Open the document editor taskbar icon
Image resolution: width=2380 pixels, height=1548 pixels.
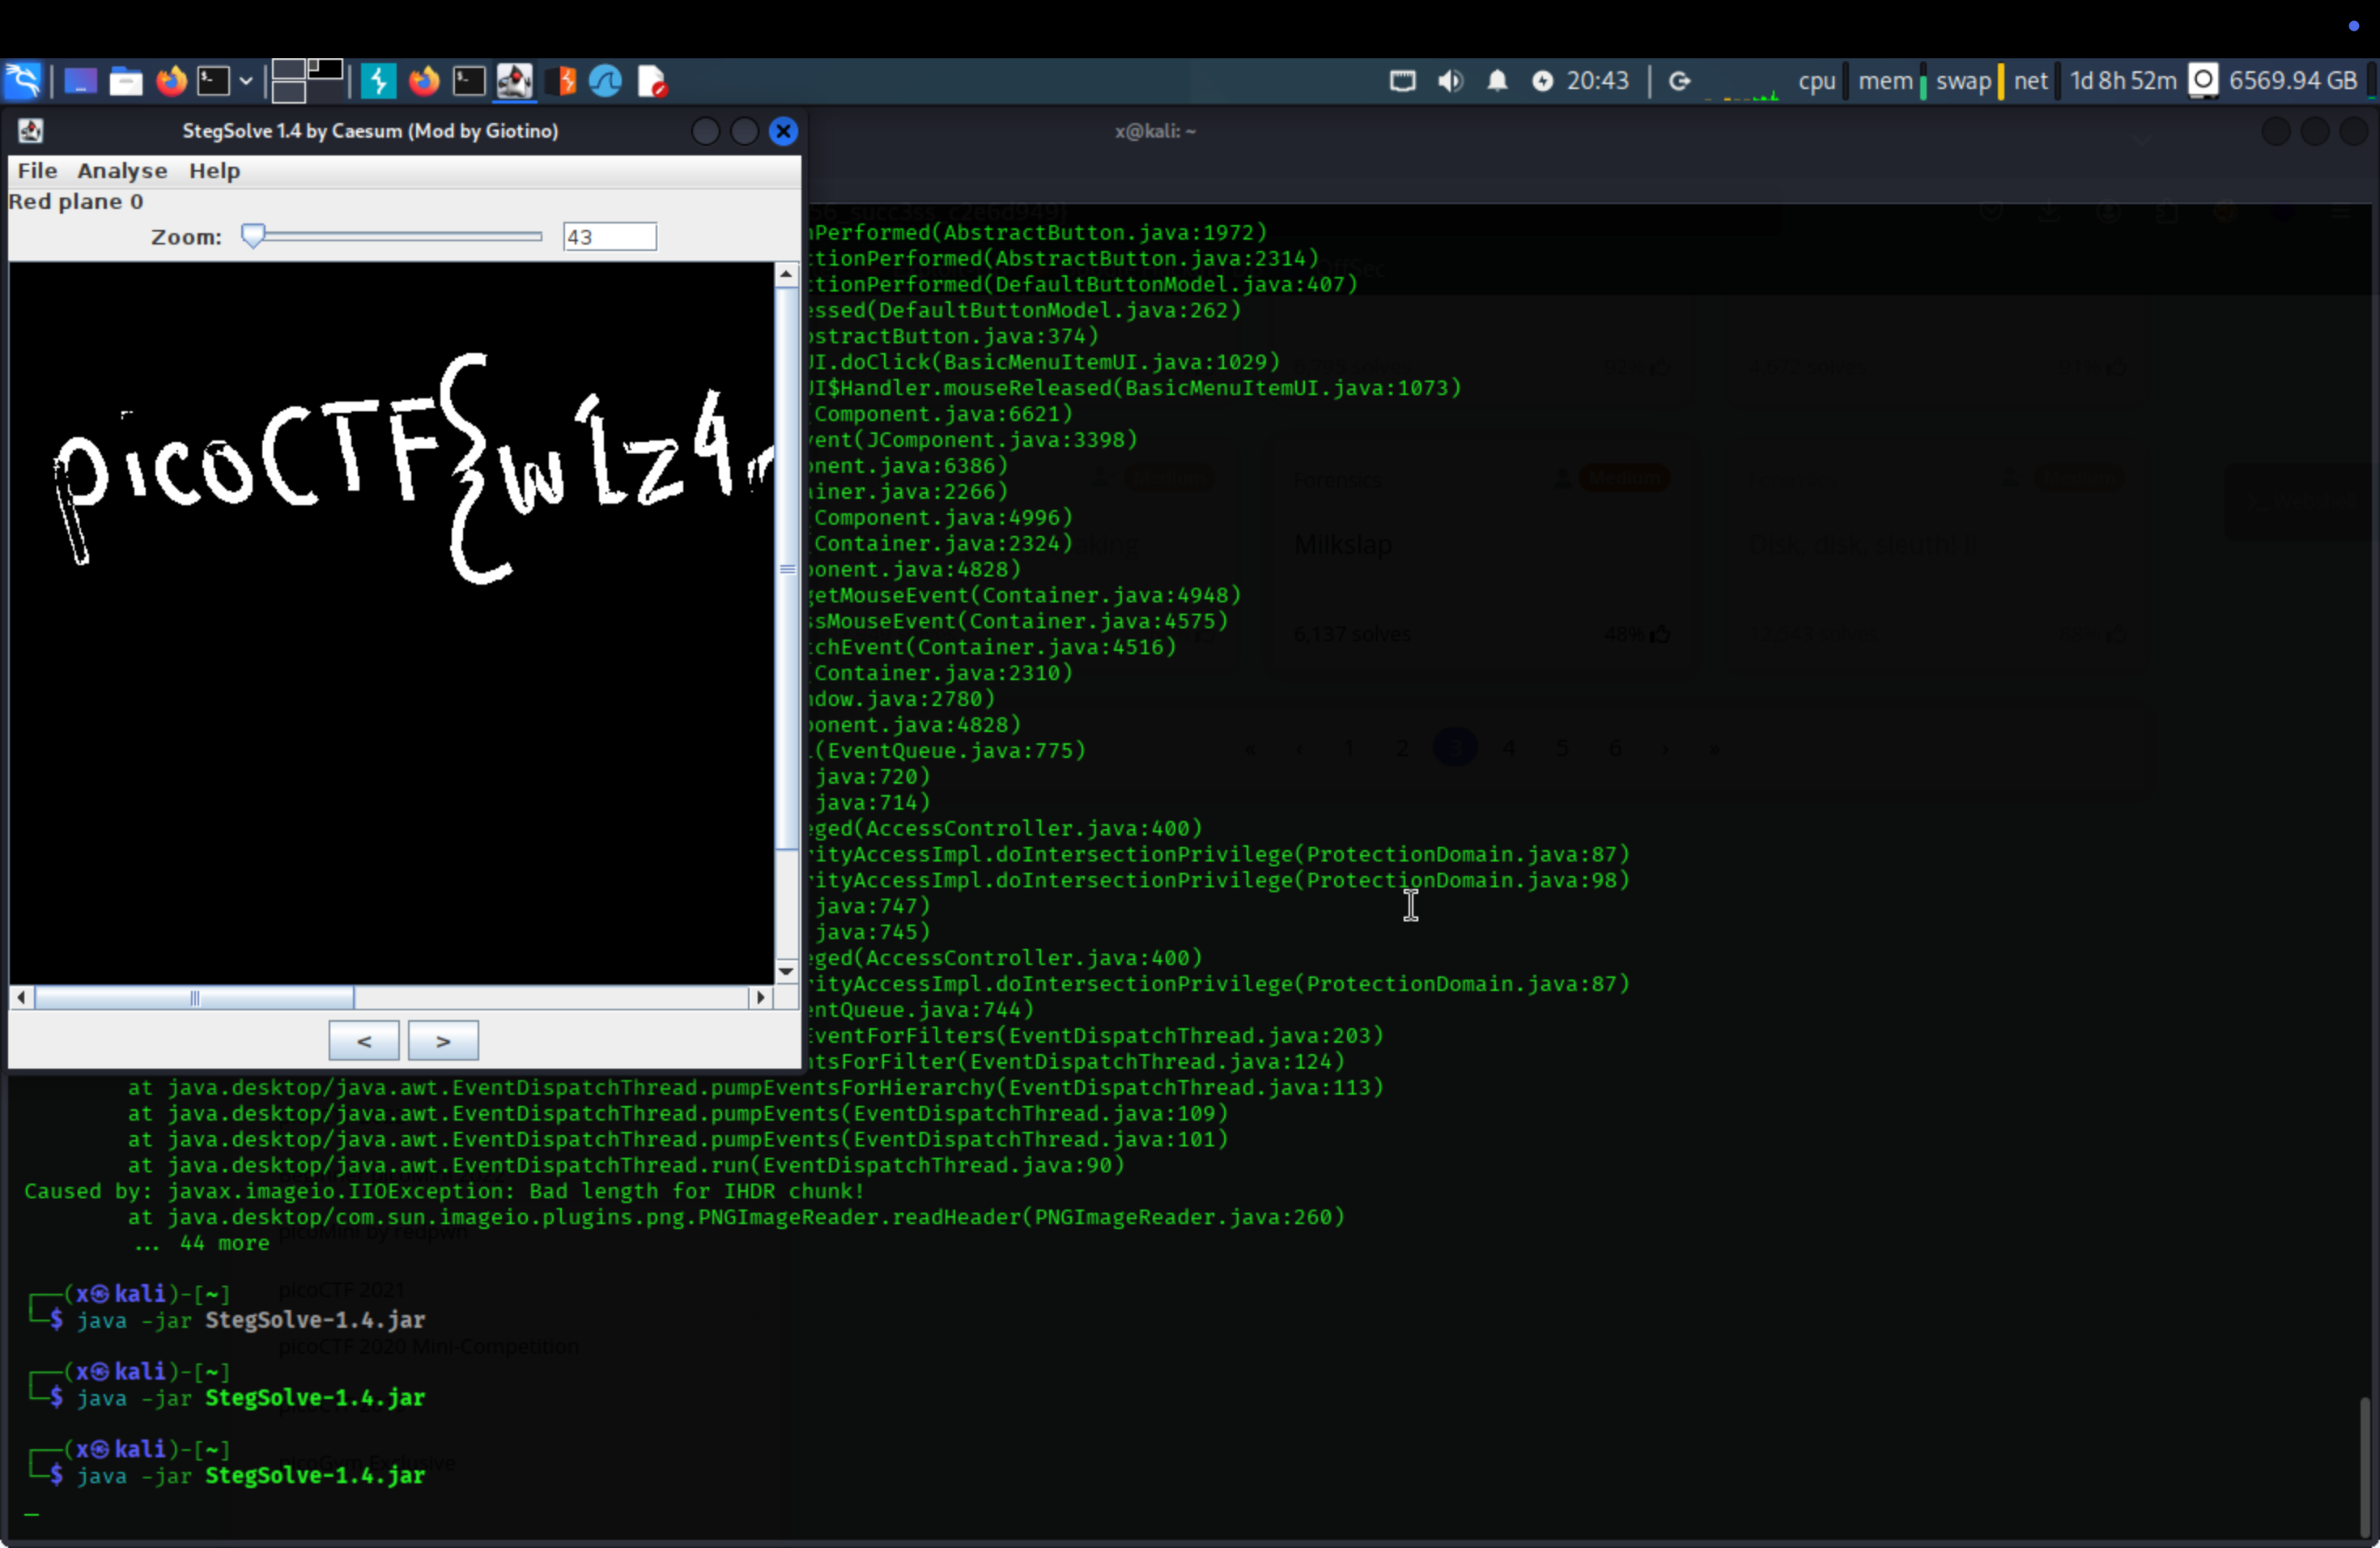[x=651, y=81]
